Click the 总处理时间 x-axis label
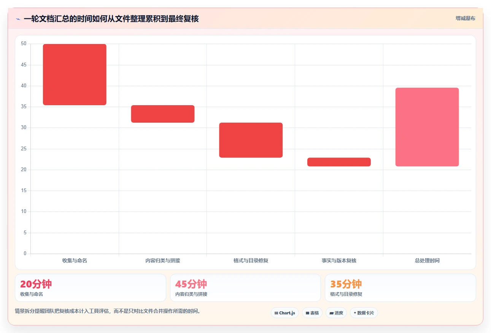This screenshot has height=333, width=491. click(x=427, y=261)
